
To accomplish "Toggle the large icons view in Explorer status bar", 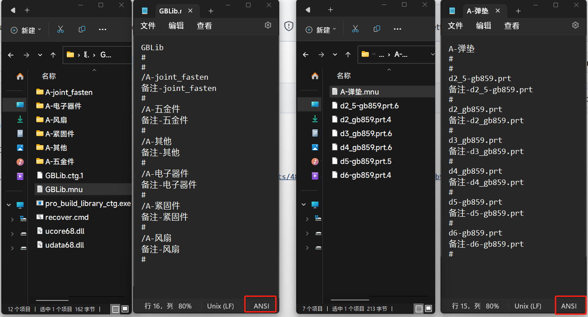I will 125,308.
